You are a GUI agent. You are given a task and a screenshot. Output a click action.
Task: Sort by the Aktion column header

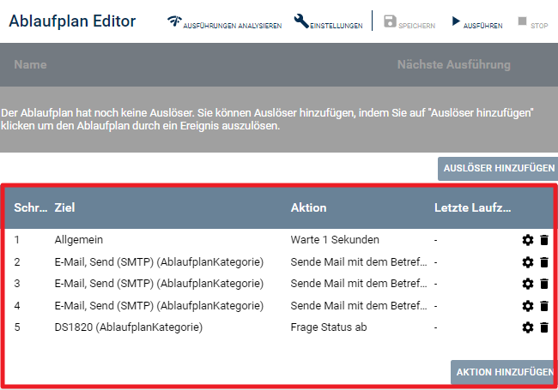coord(308,207)
